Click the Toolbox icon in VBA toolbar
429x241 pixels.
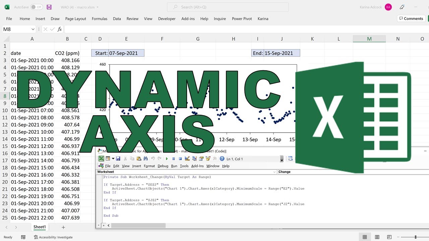click(x=215, y=159)
